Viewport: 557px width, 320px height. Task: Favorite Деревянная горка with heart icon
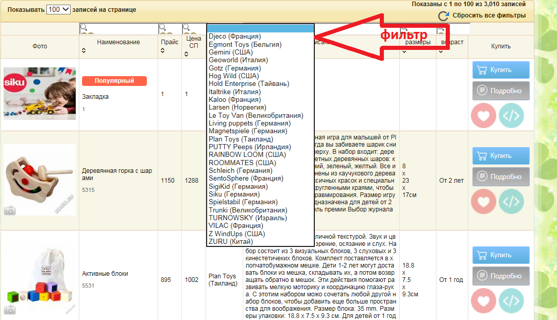pos(483,202)
